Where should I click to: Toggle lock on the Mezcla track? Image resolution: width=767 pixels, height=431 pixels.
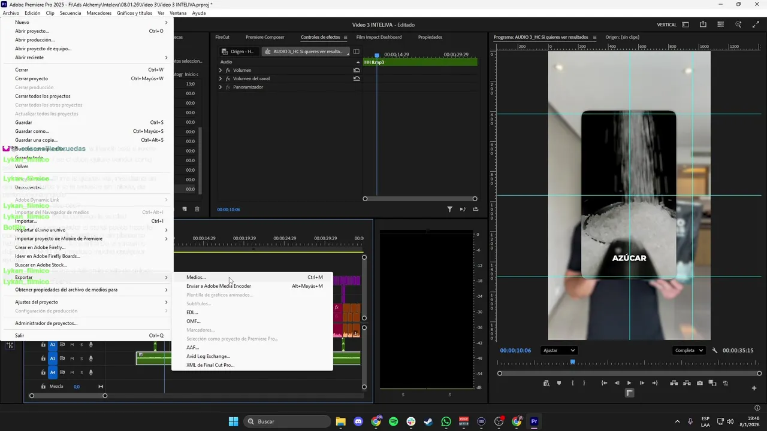pyautogui.click(x=43, y=387)
